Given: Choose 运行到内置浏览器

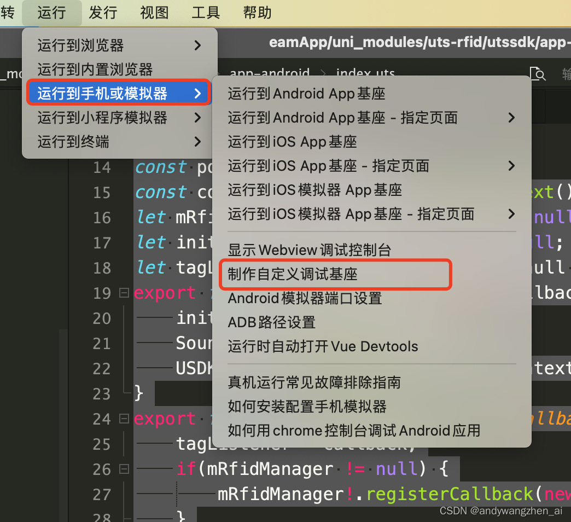Looking at the screenshot, I should (x=119, y=69).
